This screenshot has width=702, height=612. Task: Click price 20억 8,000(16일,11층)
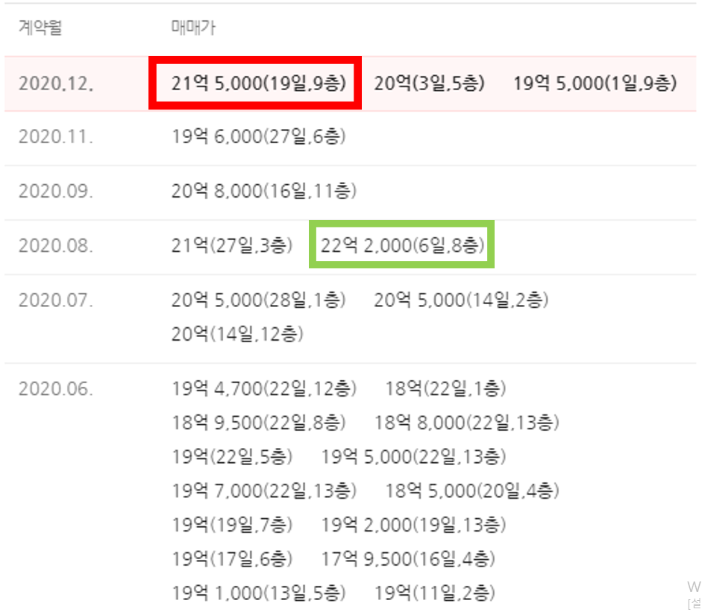pos(264,191)
